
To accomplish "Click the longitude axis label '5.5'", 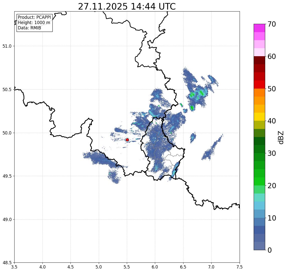I will 127,267.
